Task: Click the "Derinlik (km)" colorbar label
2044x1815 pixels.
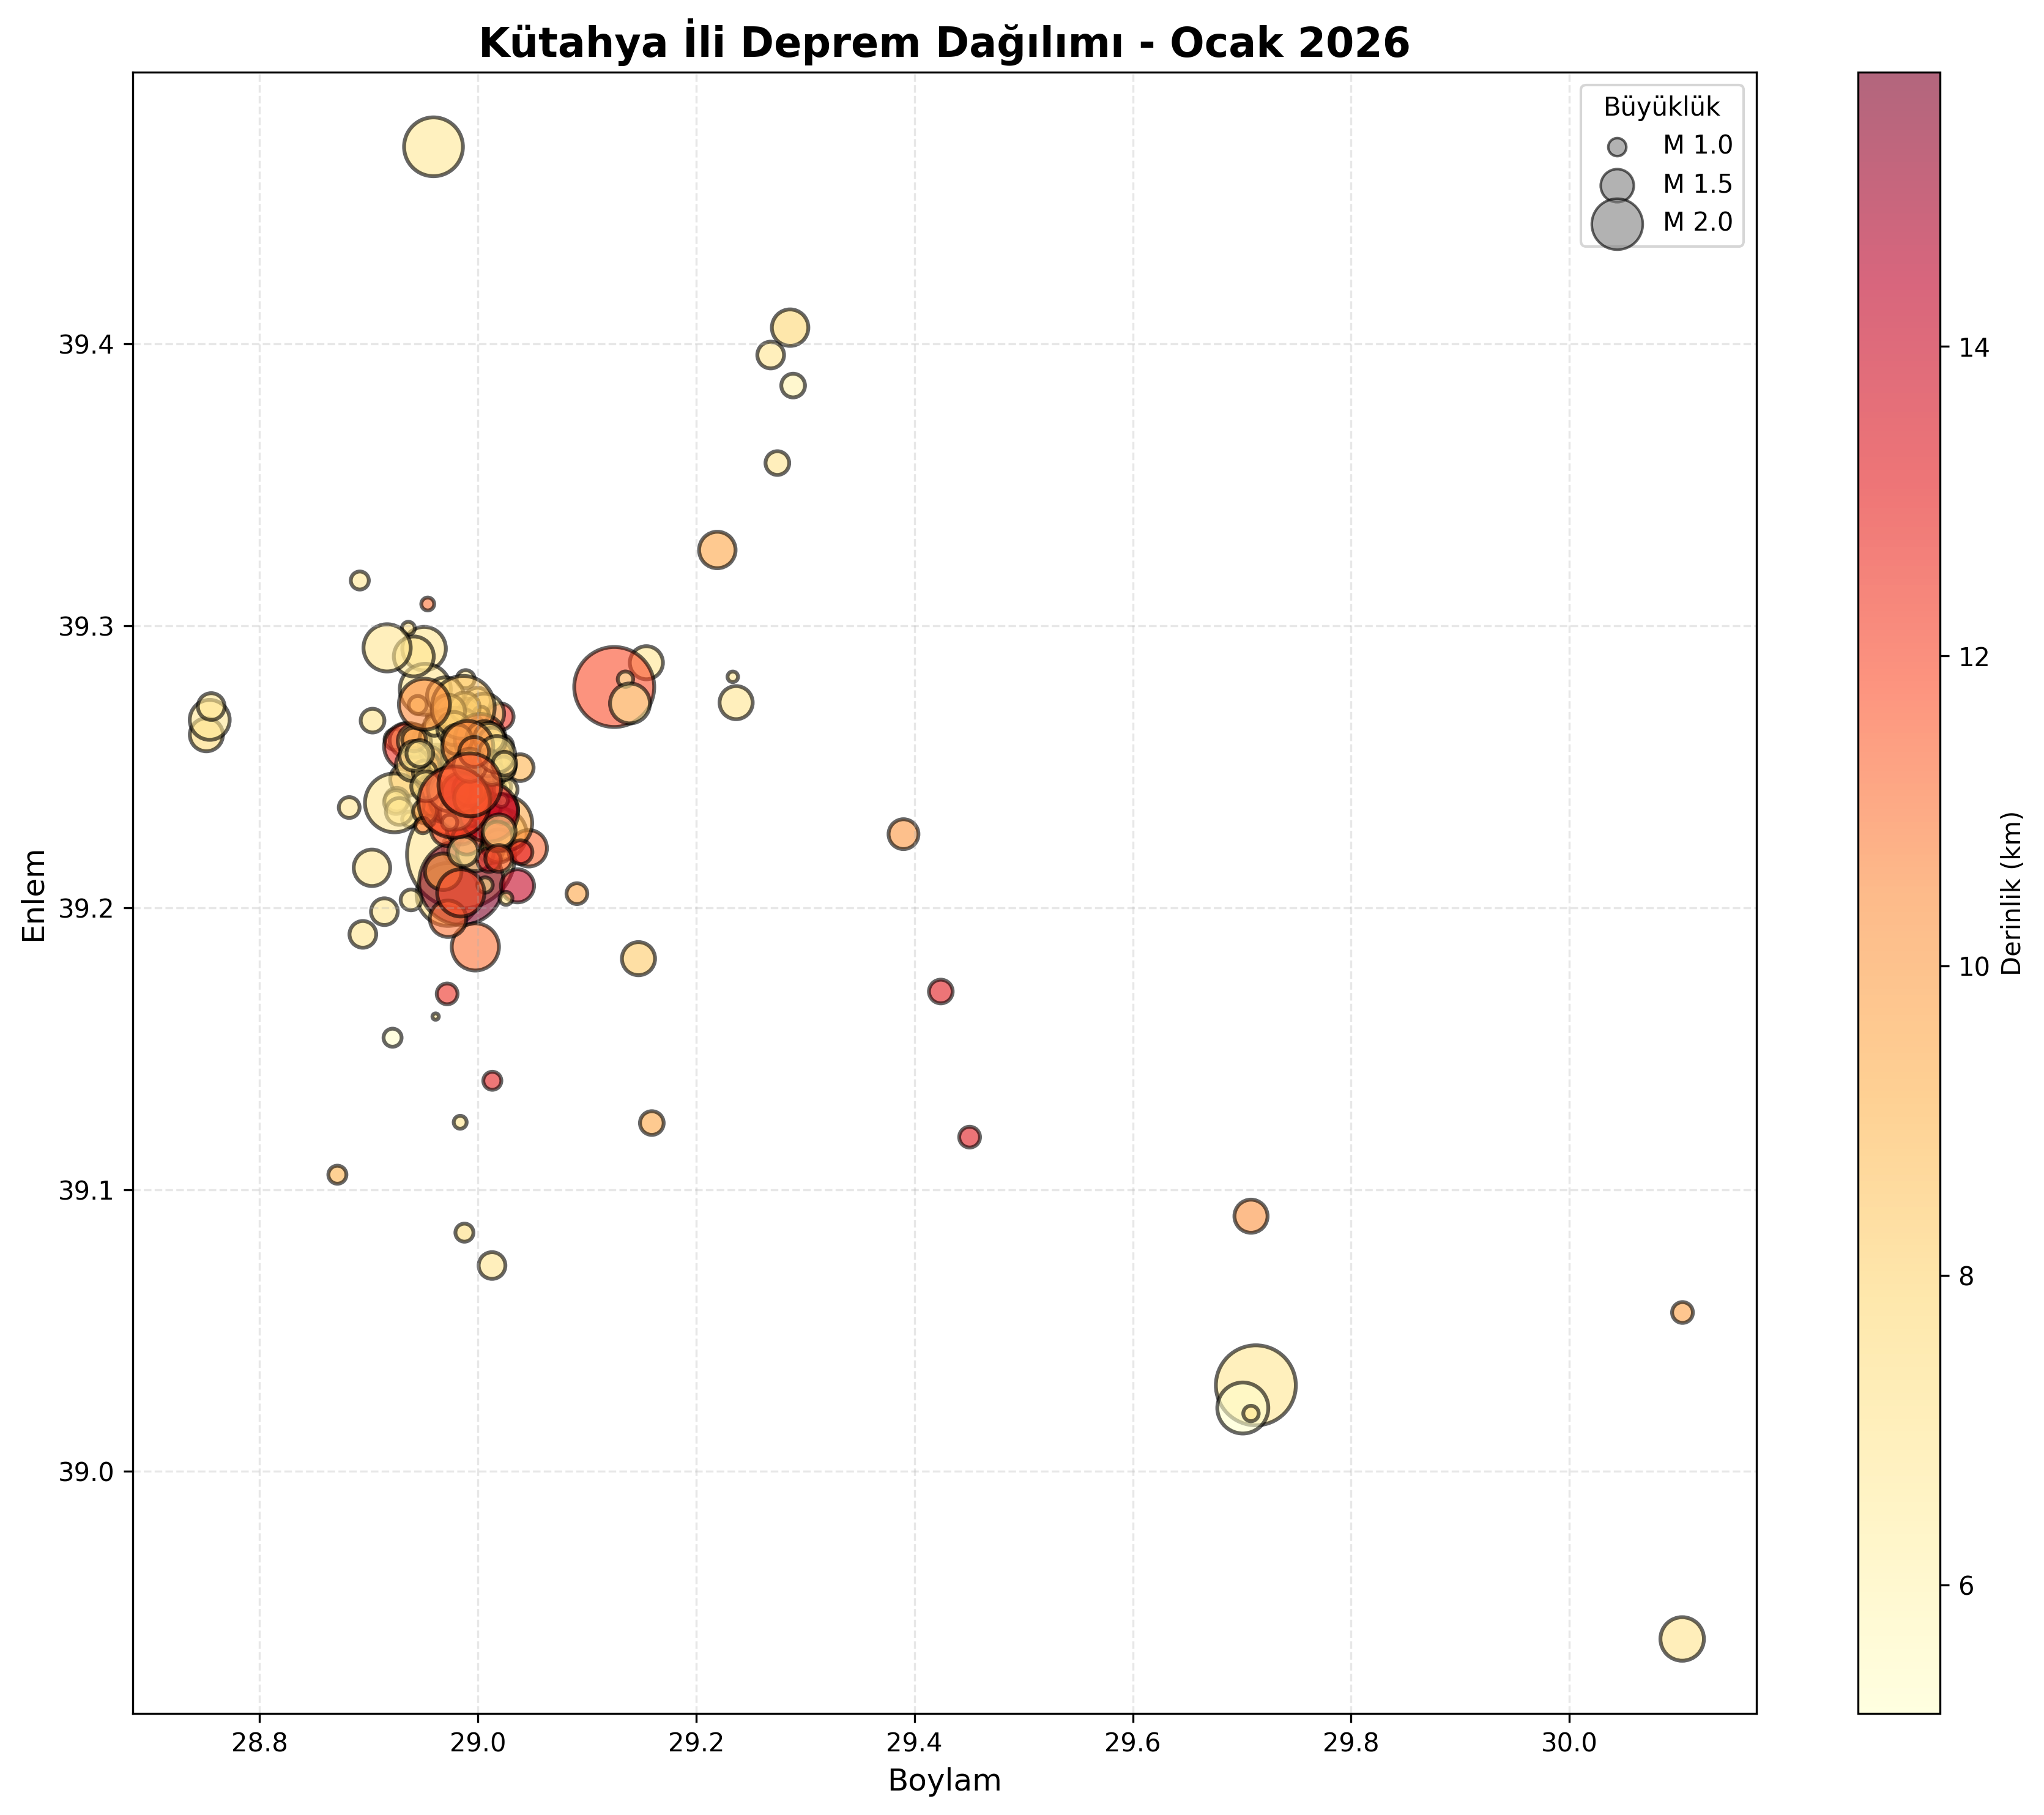Action: click(2012, 893)
